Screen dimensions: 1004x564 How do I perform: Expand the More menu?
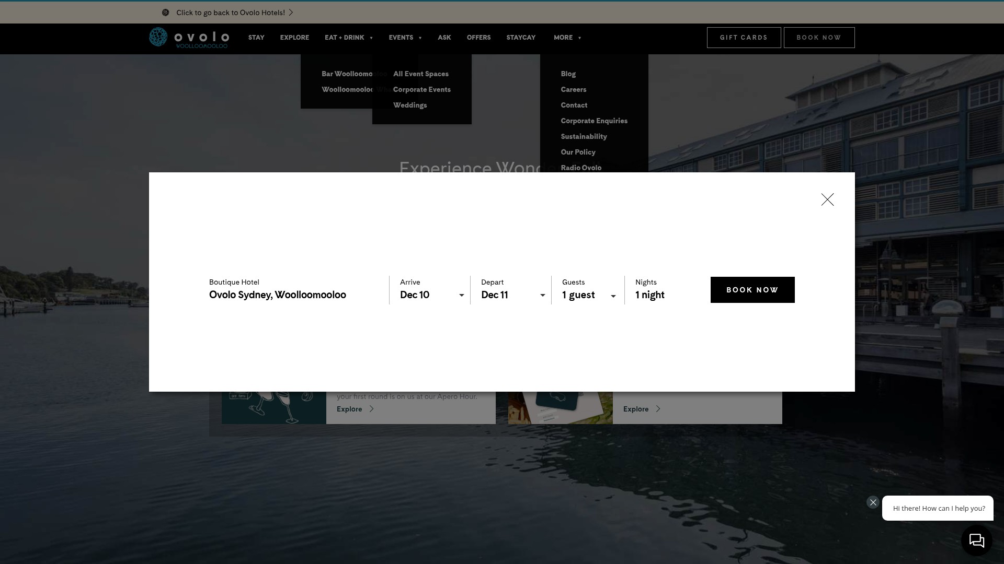(568, 38)
